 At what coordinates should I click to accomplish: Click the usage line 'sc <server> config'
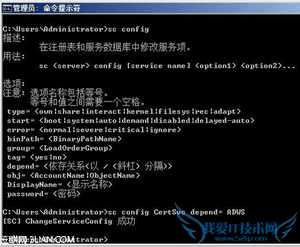click(167, 66)
